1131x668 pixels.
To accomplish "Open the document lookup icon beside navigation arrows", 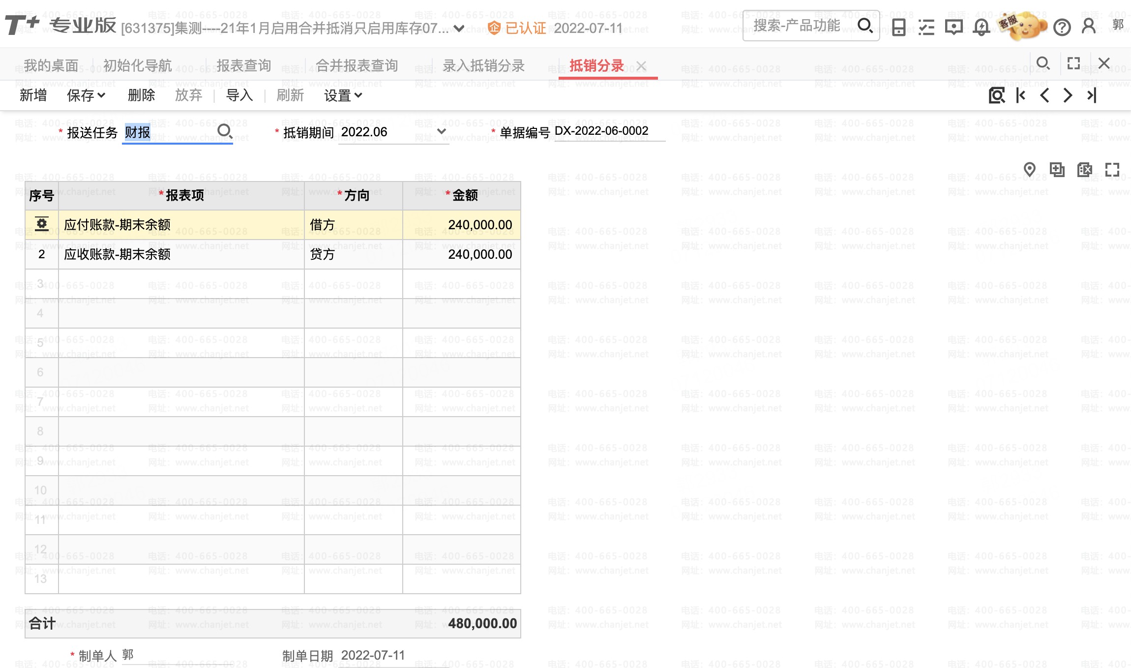I will coord(997,95).
